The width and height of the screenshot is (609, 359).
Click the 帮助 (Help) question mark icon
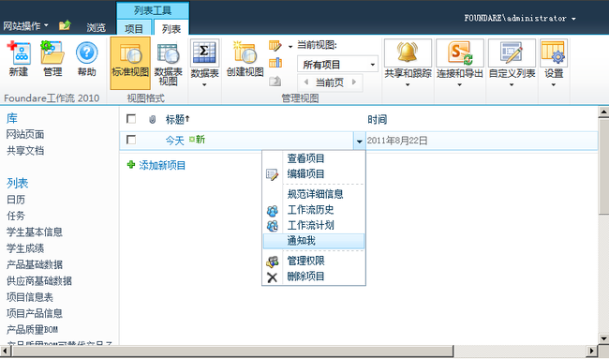click(86, 52)
